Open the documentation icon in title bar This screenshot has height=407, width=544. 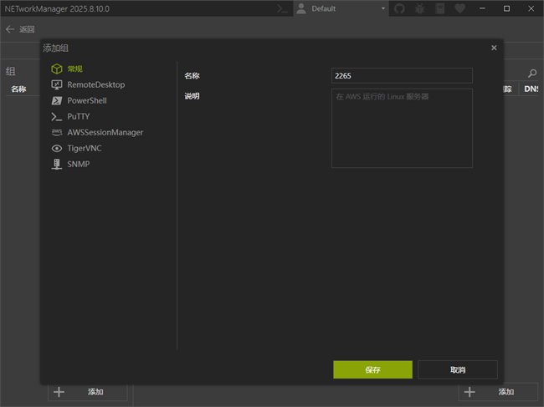coord(439,8)
